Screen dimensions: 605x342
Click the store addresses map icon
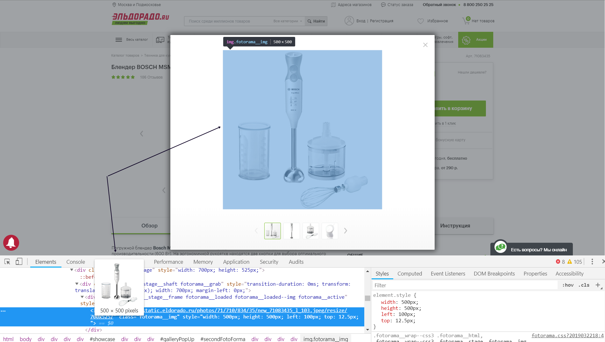(x=333, y=5)
